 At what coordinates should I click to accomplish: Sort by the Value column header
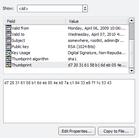tap(97, 21)
